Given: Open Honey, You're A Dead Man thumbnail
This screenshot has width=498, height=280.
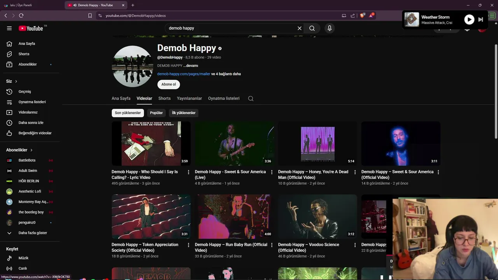Looking at the screenshot, I should pyautogui.click(x=317, y=143).
